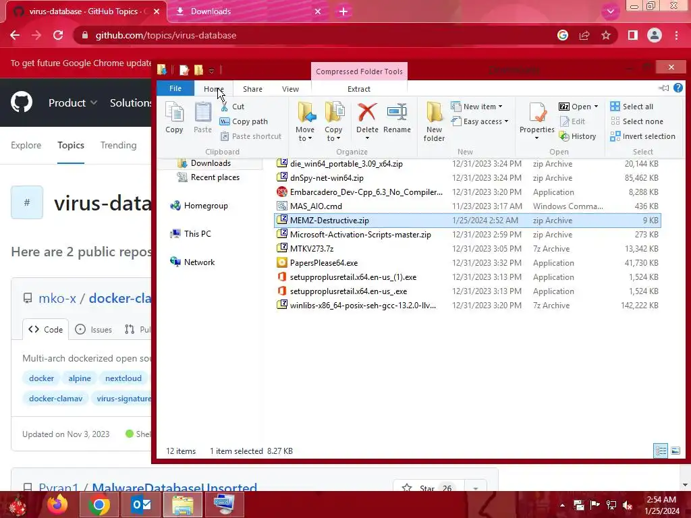
Task: Expand the Easy access dropdown
Action: click(480, 121)
